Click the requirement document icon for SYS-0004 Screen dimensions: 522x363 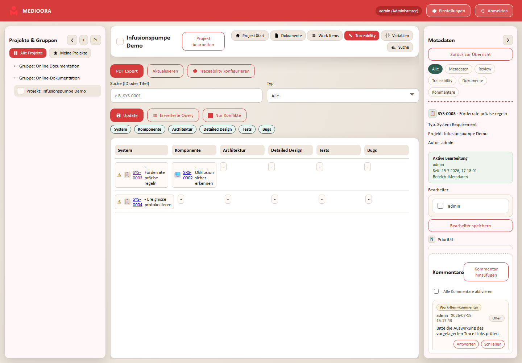click(127, 202)
